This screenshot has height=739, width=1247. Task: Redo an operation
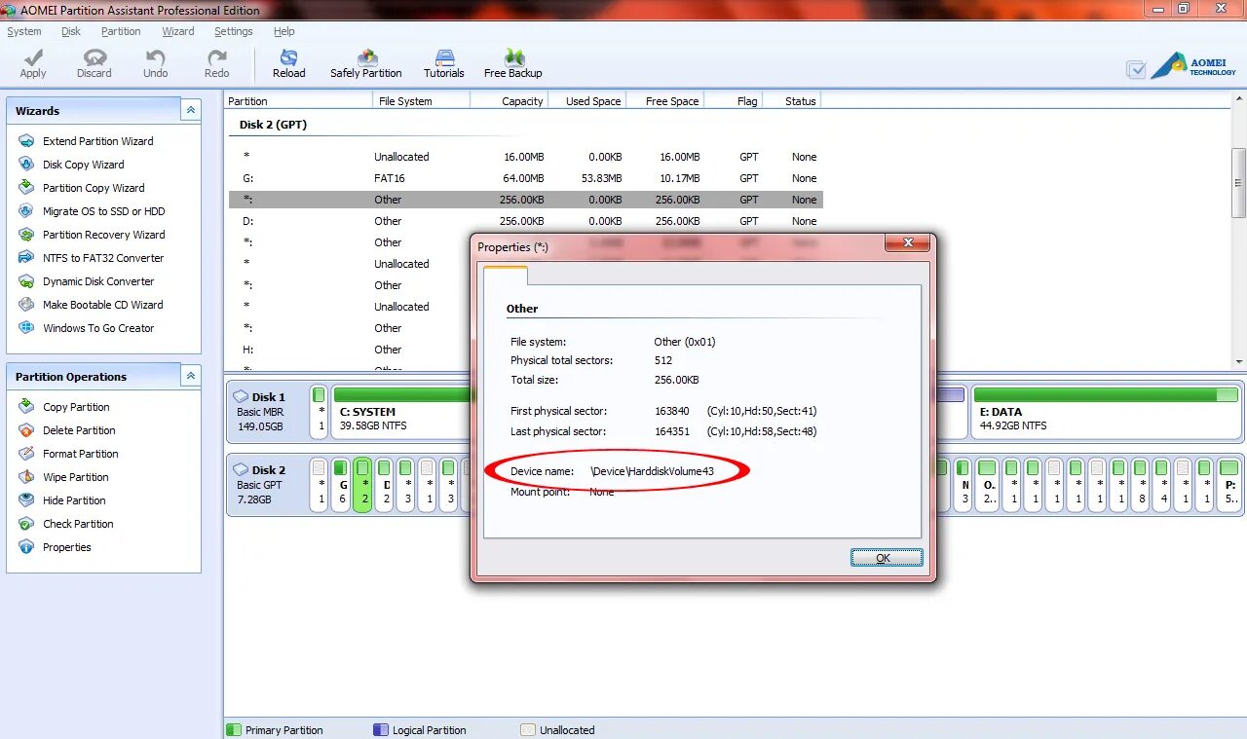pos(215,61)
